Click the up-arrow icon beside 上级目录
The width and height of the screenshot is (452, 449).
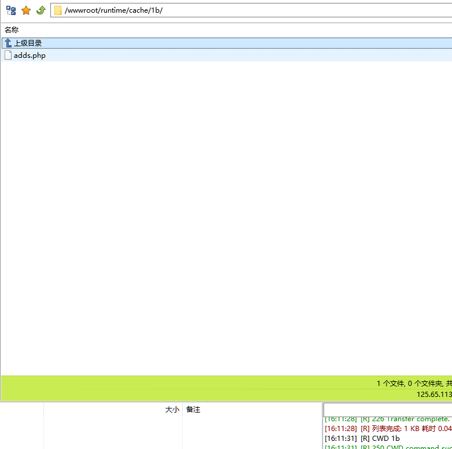[8, 43]
